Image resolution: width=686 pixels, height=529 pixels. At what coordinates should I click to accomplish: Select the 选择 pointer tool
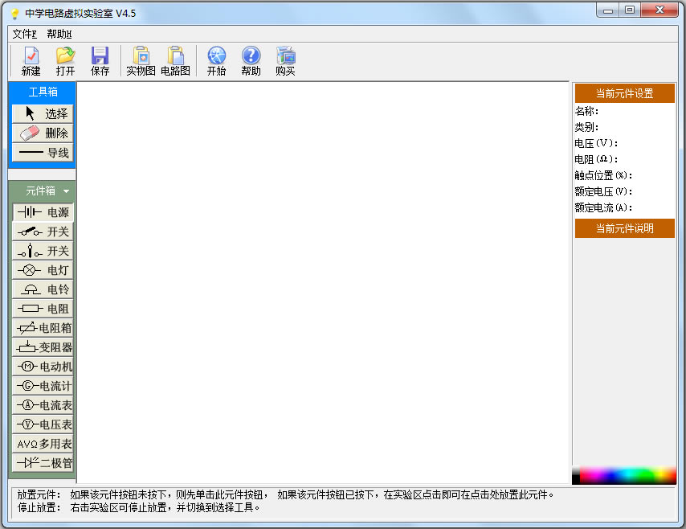[x=43, y=113]
